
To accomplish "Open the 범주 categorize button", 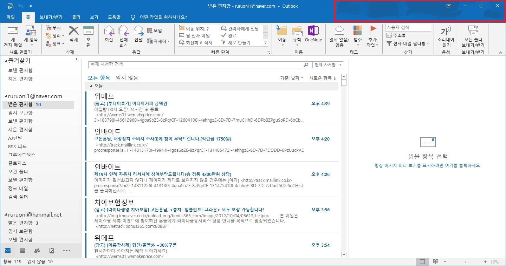I will pyautogui.click(x=358, y=36).
